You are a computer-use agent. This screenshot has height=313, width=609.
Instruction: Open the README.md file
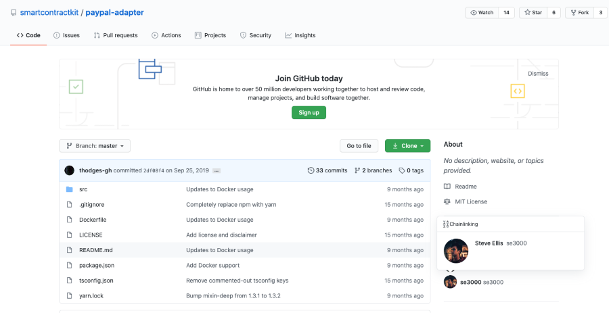[x=96, y=250]
